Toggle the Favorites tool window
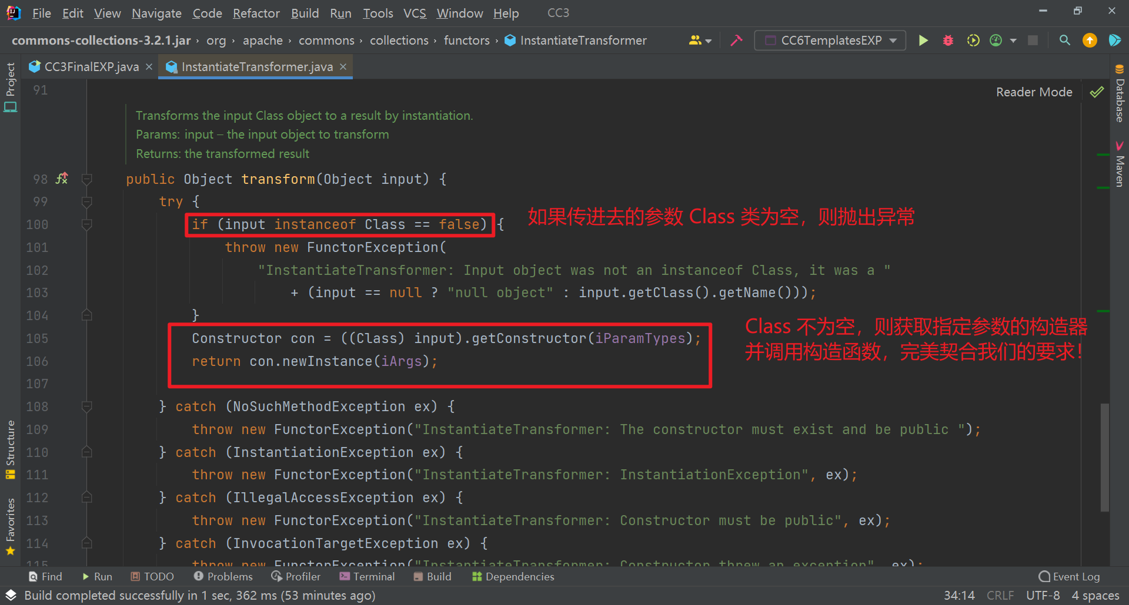Screen dimensions: 1129x605 pyautogui.click(x=10, y=523)
